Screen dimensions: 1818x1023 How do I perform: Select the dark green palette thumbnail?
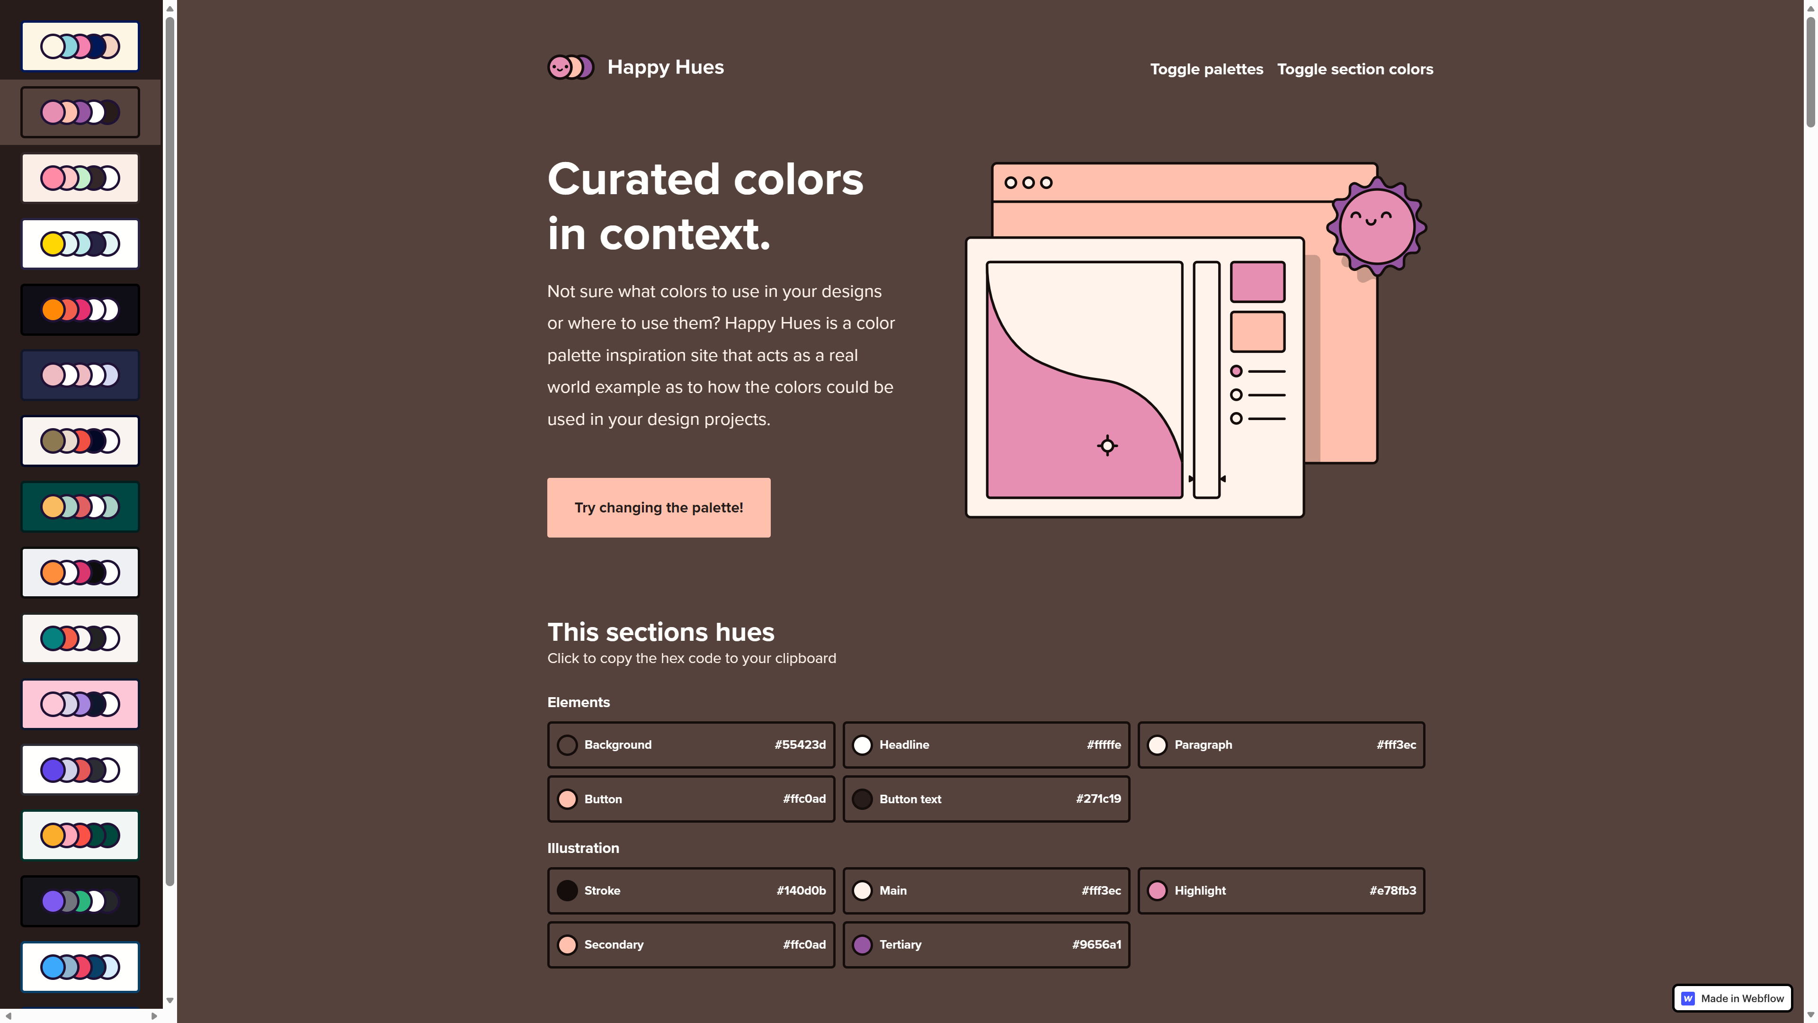[80, 507]
